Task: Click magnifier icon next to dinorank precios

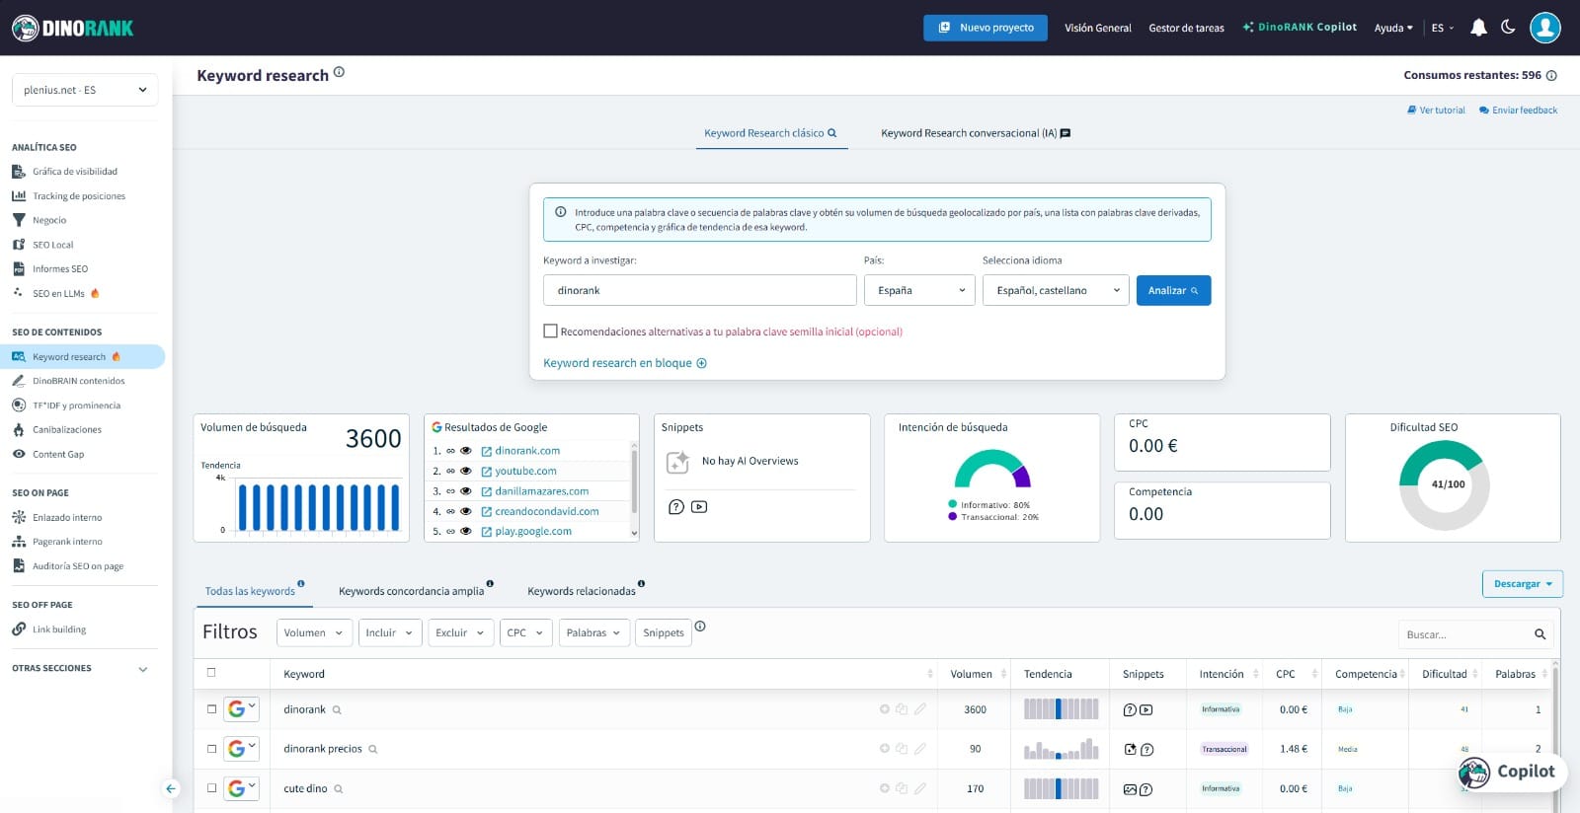Action: point(373,750)
